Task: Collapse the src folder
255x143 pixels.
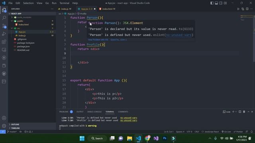Action: pos(19,28)
